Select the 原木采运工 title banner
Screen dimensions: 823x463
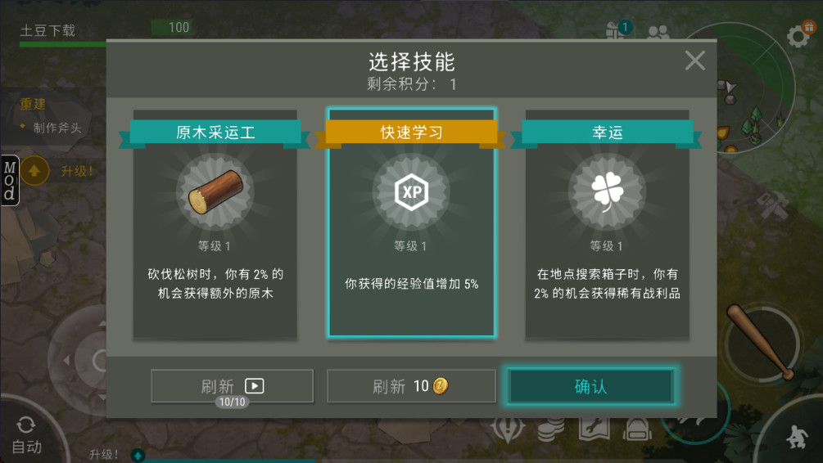[215, 133]
